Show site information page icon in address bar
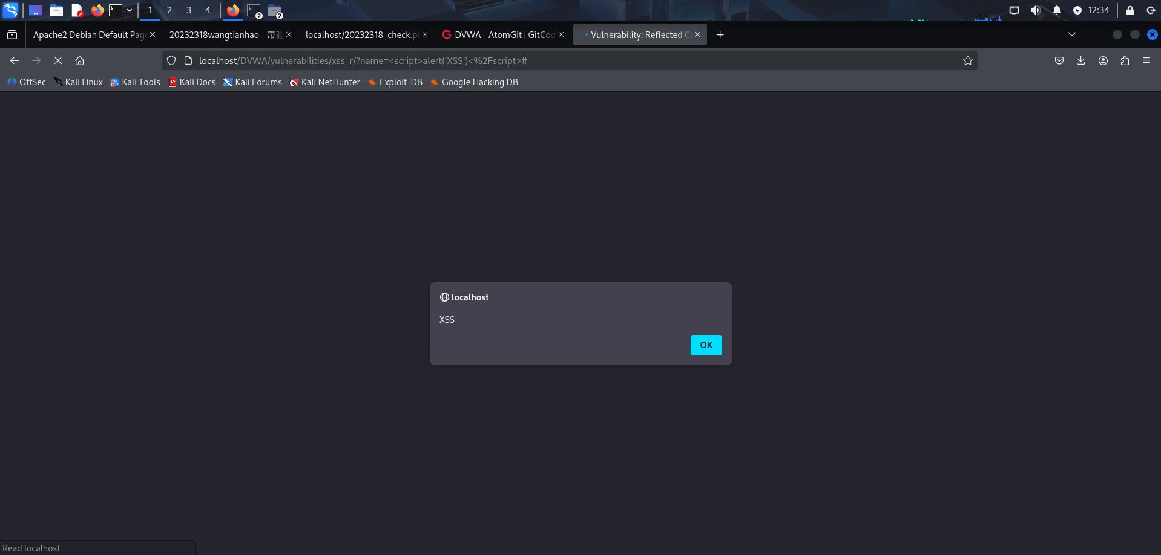Viewport: 1161px width, 555px height. [188, 60]
